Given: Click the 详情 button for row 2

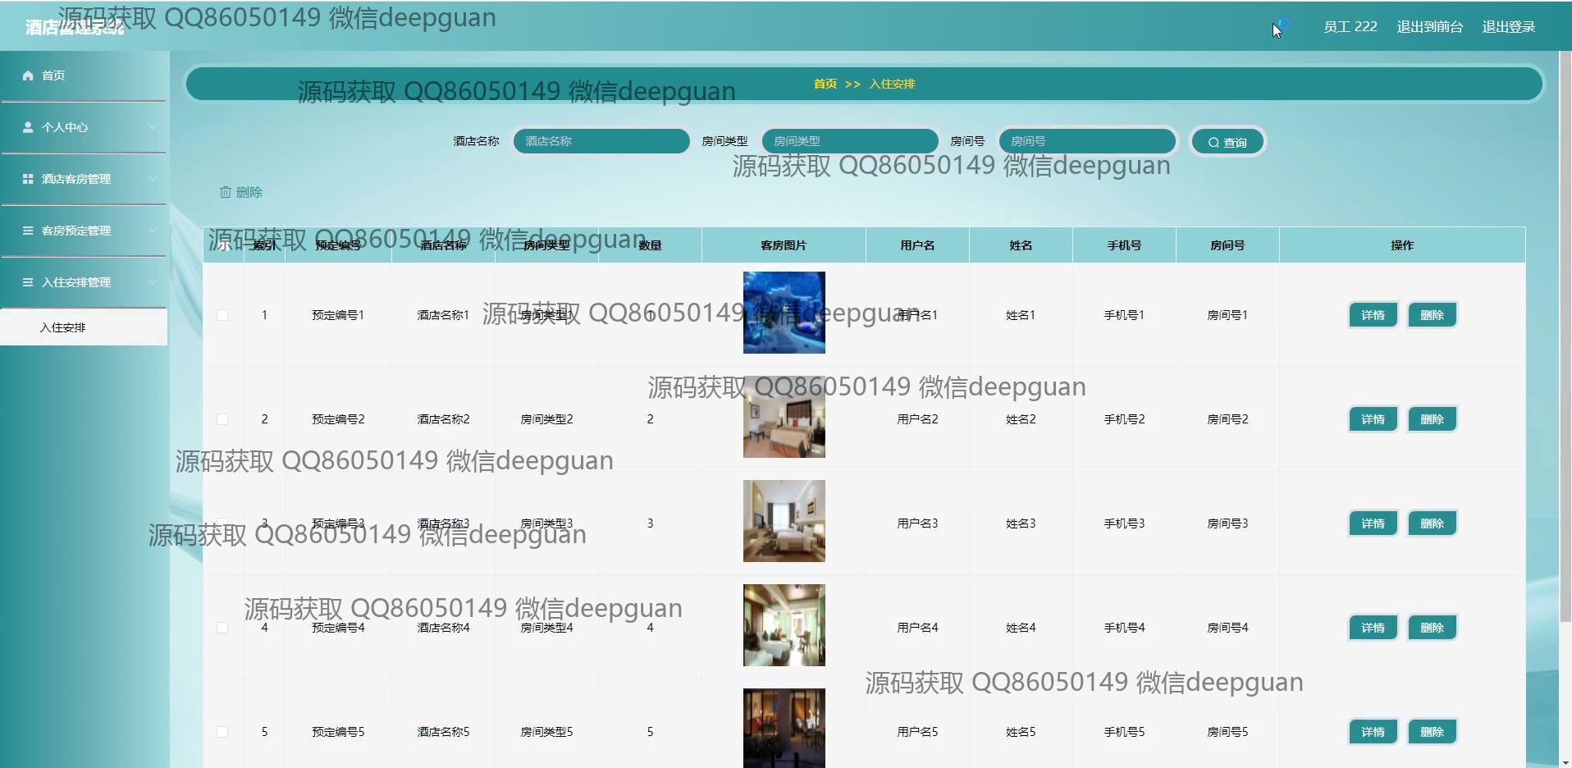Looking at the screenshot, I should (1372, 418).
